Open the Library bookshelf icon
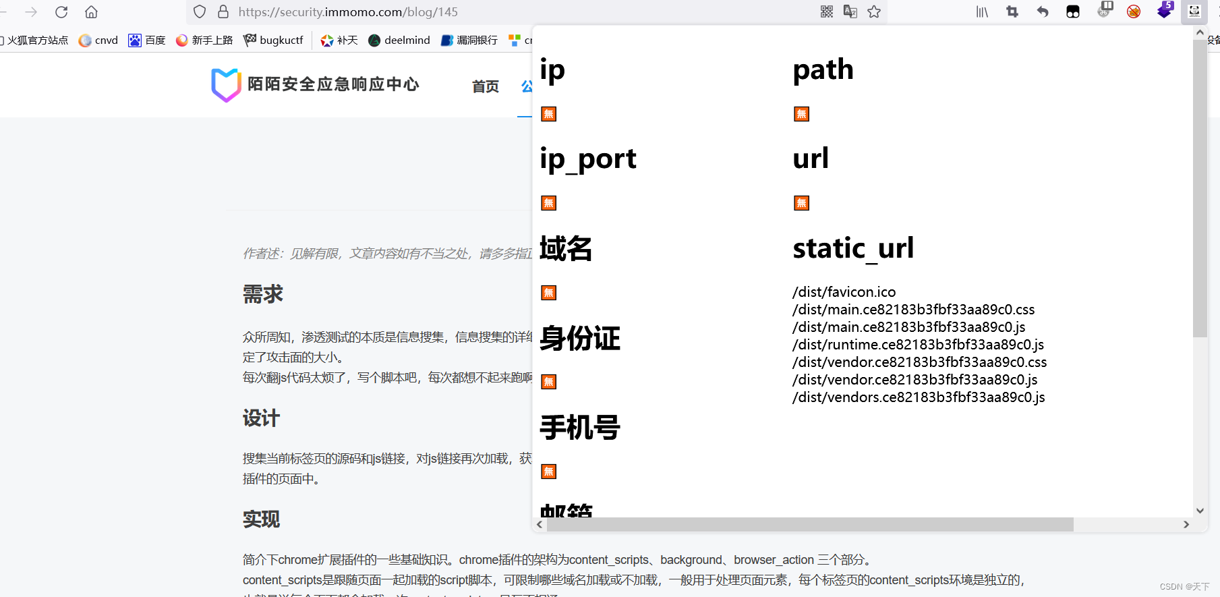The width and height of the screenshot is (1220, 597). click(982, 12)
